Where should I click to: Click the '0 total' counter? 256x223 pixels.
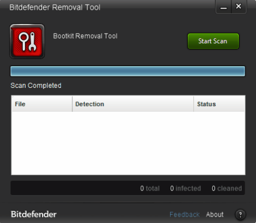point(150,188)
